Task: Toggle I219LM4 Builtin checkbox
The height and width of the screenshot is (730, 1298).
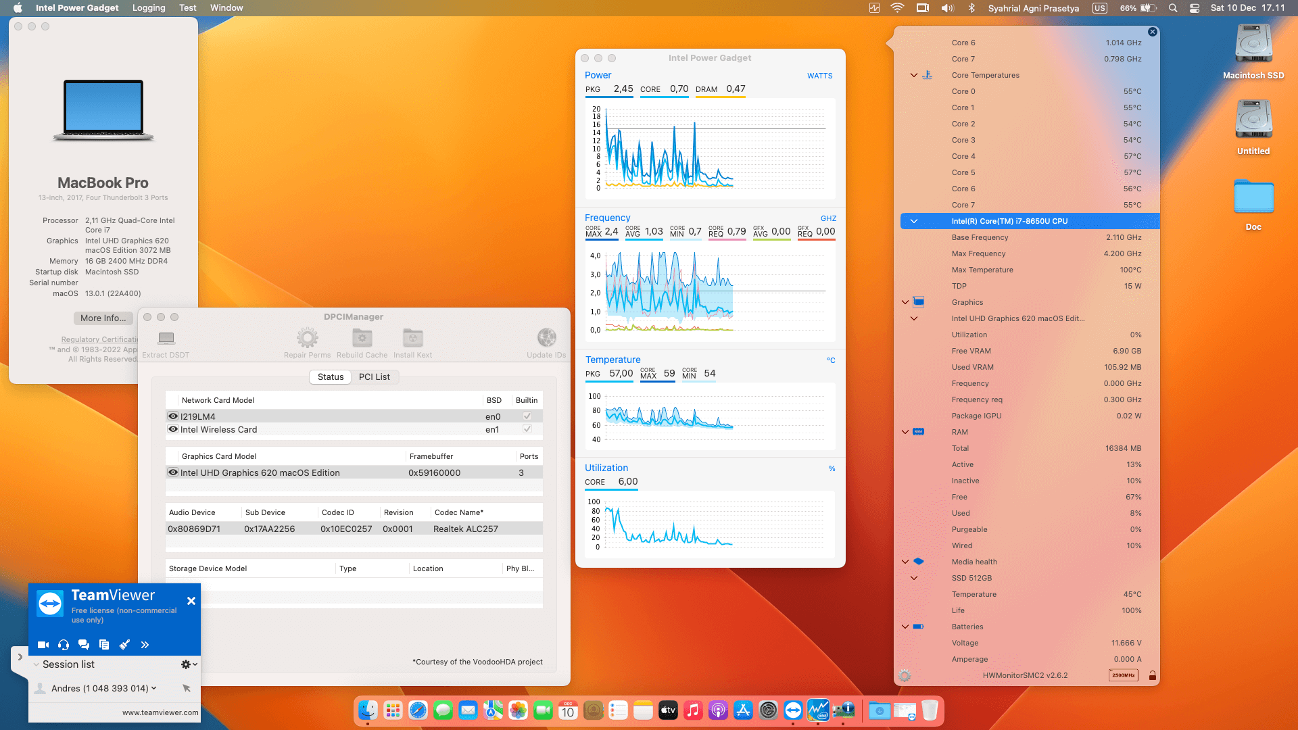Action: 527,416
